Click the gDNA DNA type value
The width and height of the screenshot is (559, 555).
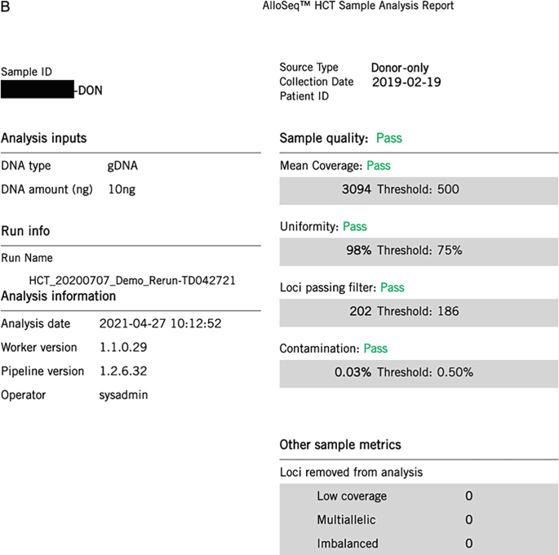(122, 166)
